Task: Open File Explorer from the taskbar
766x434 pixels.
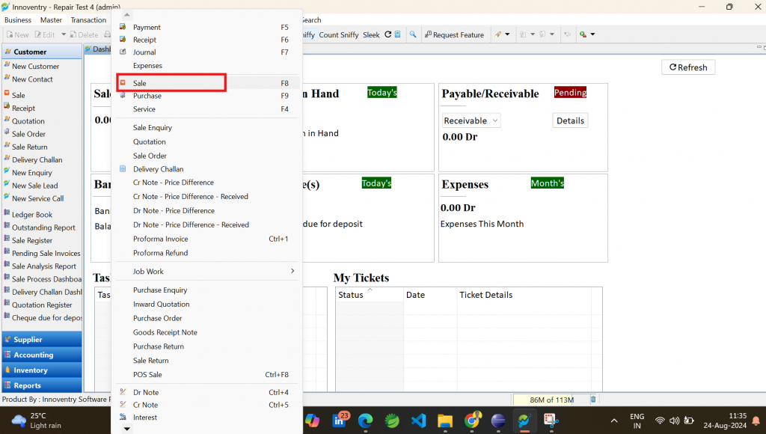Action: click(444, 421)
